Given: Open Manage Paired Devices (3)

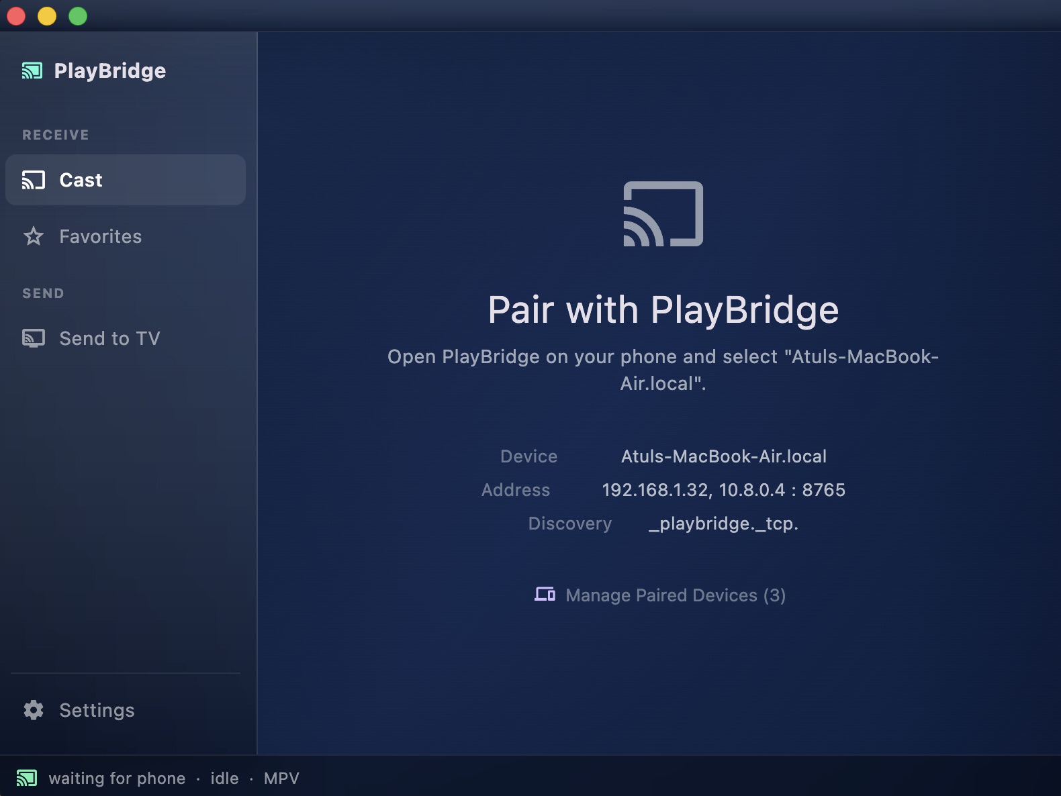Looking at the screenshot, I should pos(660,595).
